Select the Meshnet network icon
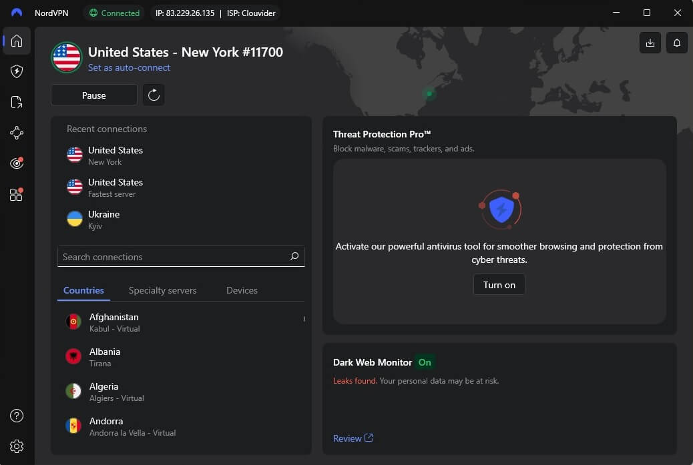The height and width of the screenshot is (465, 693). pos(16,132)
